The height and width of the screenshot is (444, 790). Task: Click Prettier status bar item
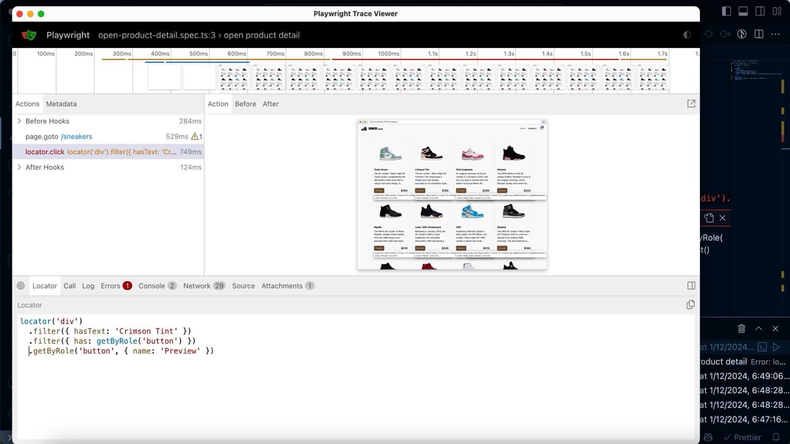(741, 437)
